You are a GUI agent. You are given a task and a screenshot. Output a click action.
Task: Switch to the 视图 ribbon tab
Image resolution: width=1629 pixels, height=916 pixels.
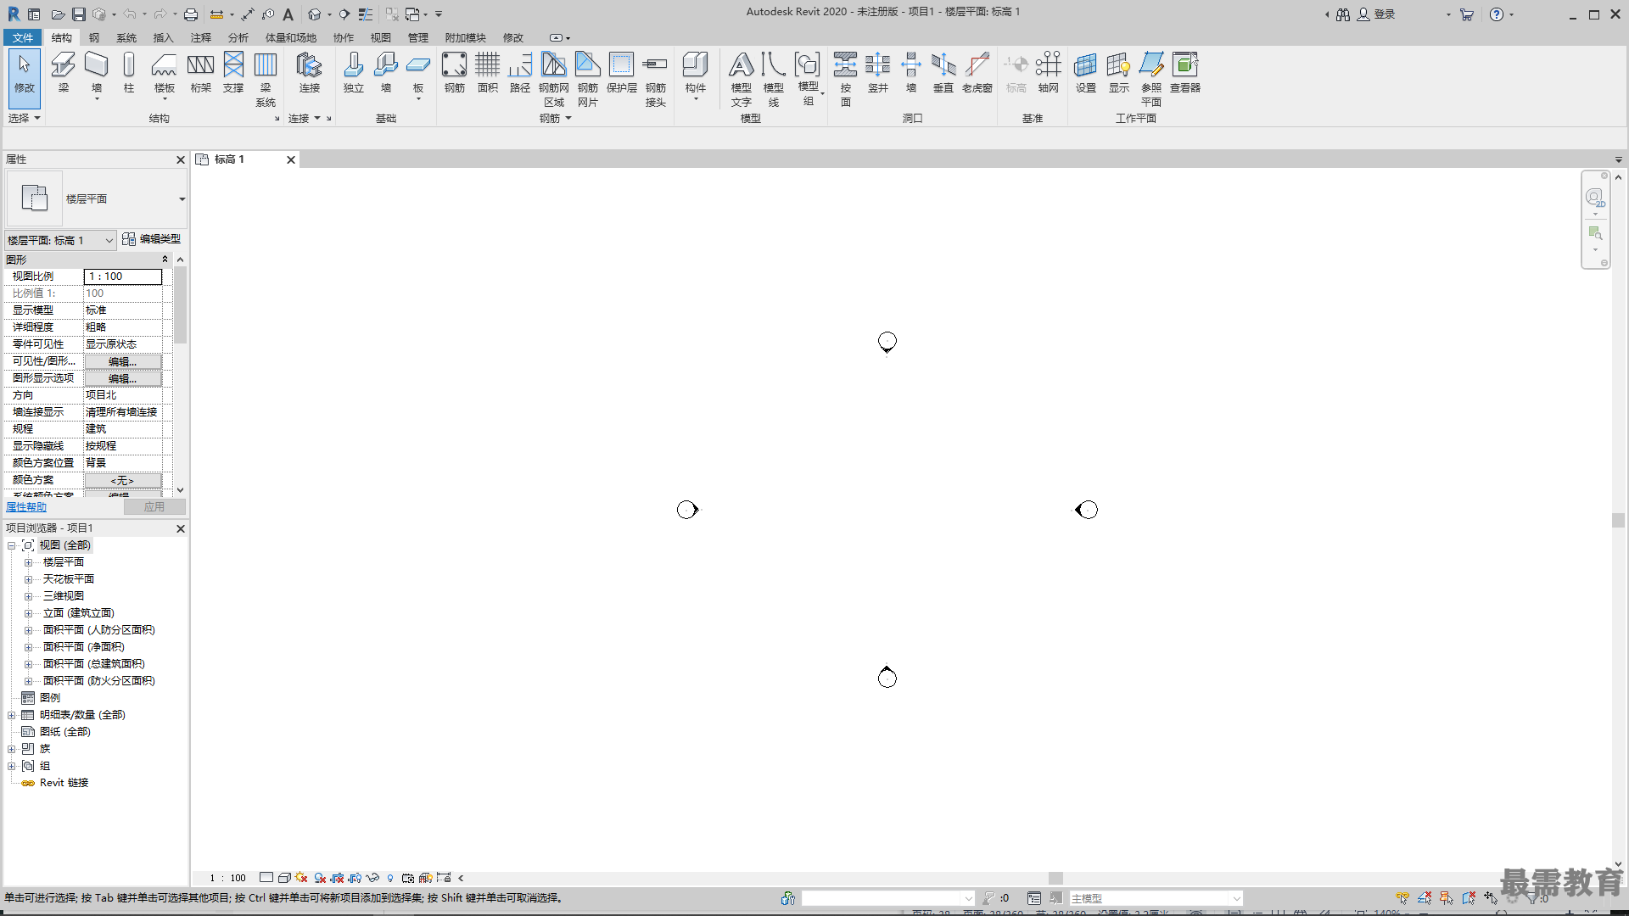coord(381,37)
